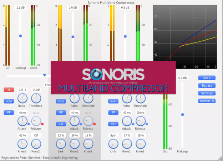Click the blue dot beside middle band Attack
The image size is (223, 161).
[x=81, y=124]
